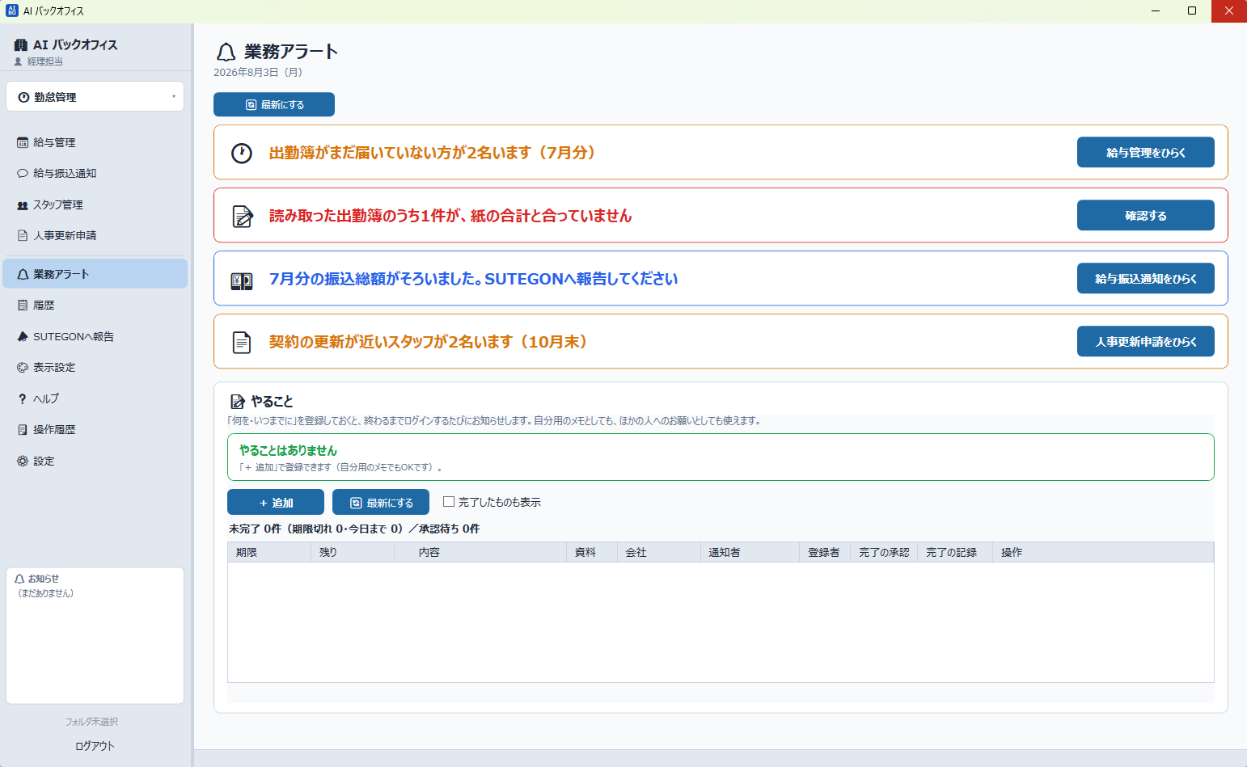Select 人事更新申請 in the sidebar
Viewport: 1247px width, 767px height.
pos(95,235)
